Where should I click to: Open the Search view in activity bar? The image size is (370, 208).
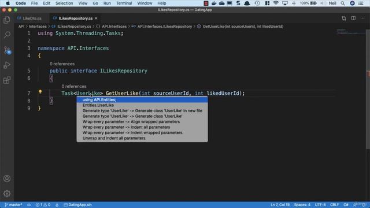(x=7, y=35)
